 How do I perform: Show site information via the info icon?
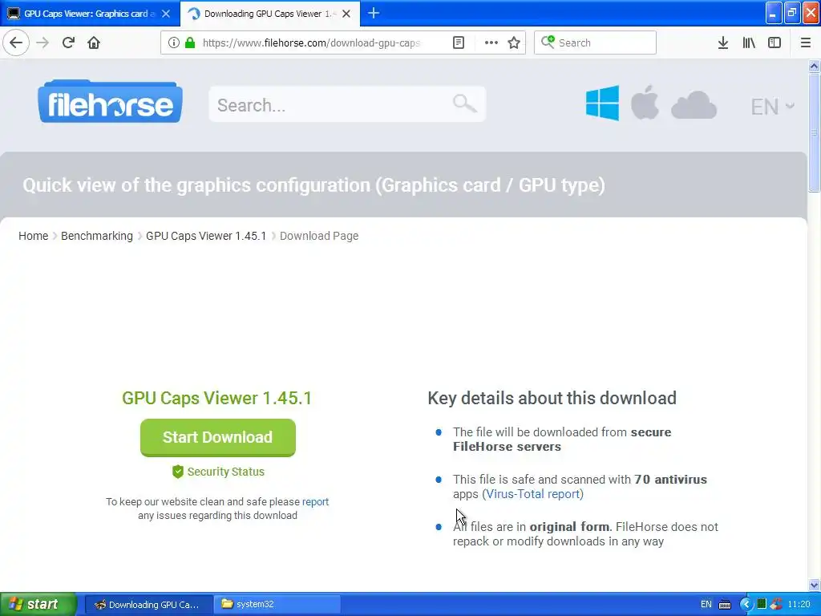tap(174, 43)
